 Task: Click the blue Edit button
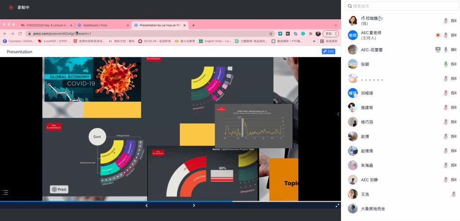coord(328,52)
